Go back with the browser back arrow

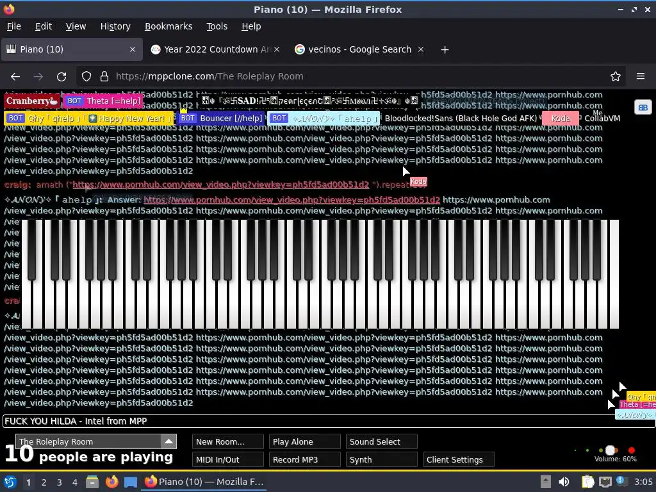[x=15, y=77]
